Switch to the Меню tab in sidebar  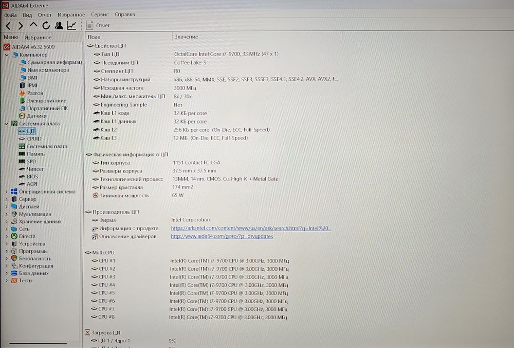pyautogui.click(x=11, y=37)
